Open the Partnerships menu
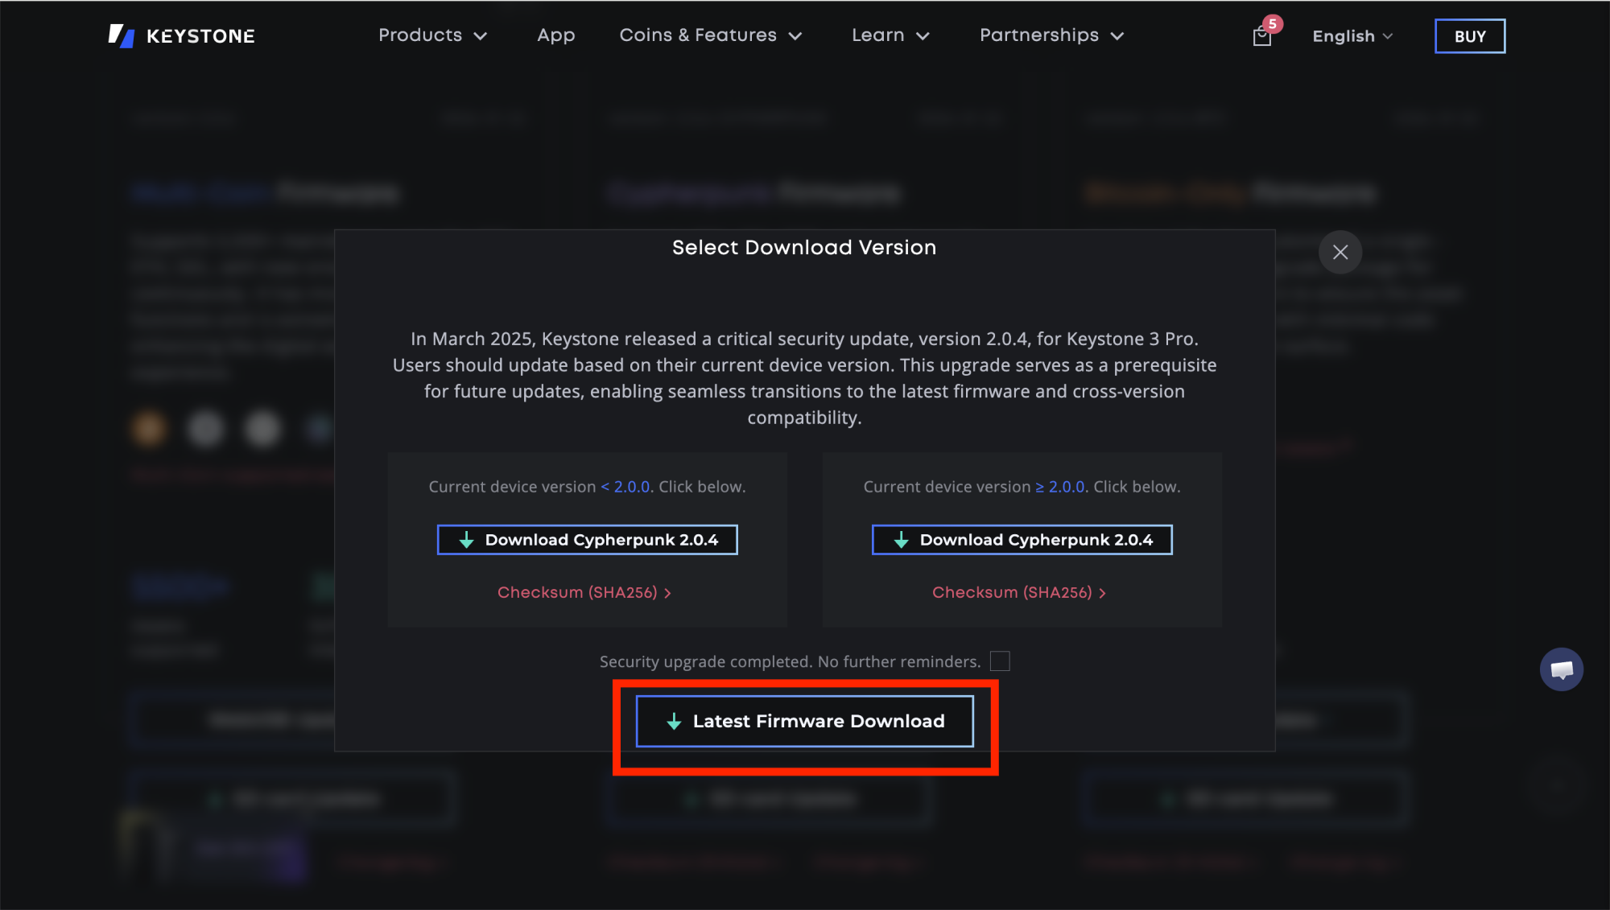Viewport: 1610px width, 910px height. 1051,35
